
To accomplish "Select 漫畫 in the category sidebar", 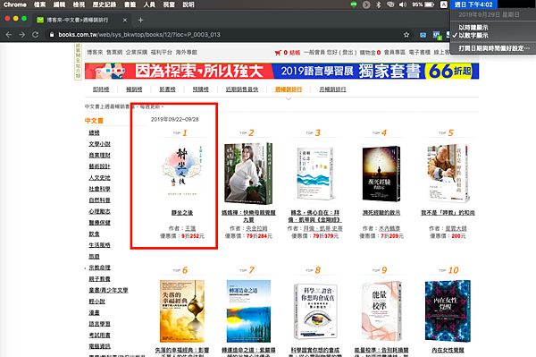I will 94,312.
